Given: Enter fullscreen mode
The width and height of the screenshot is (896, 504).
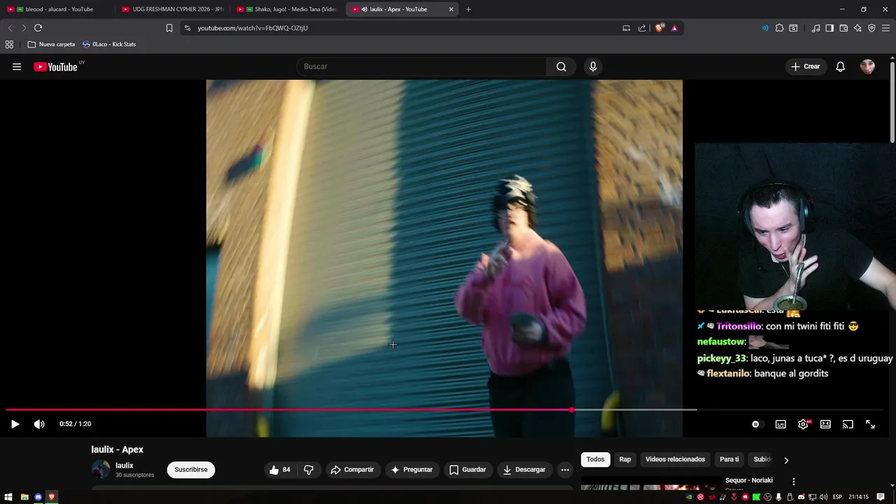Looking at the screenshot, I should pyautogui.click(x=870, y=424).
